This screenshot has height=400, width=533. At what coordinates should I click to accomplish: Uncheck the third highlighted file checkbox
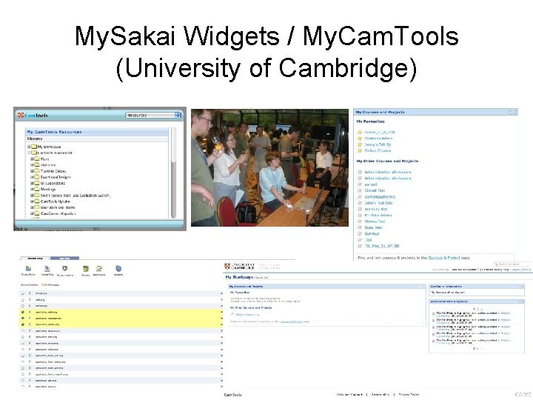(x=23, y=324)
